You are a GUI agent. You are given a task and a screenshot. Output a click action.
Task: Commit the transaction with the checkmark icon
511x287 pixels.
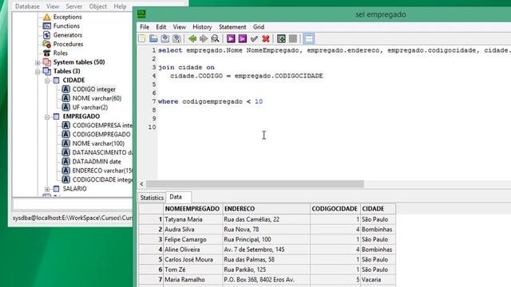coord(254,39)
